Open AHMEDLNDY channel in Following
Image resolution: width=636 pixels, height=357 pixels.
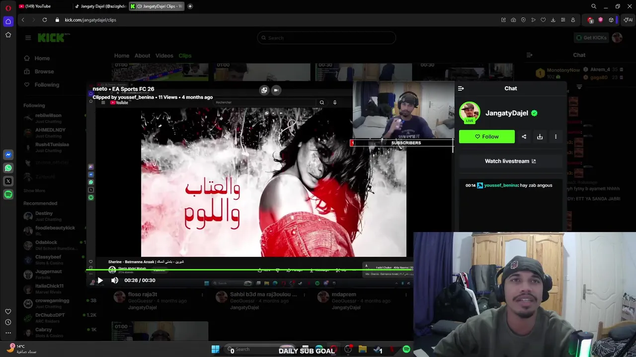point(50,132)
